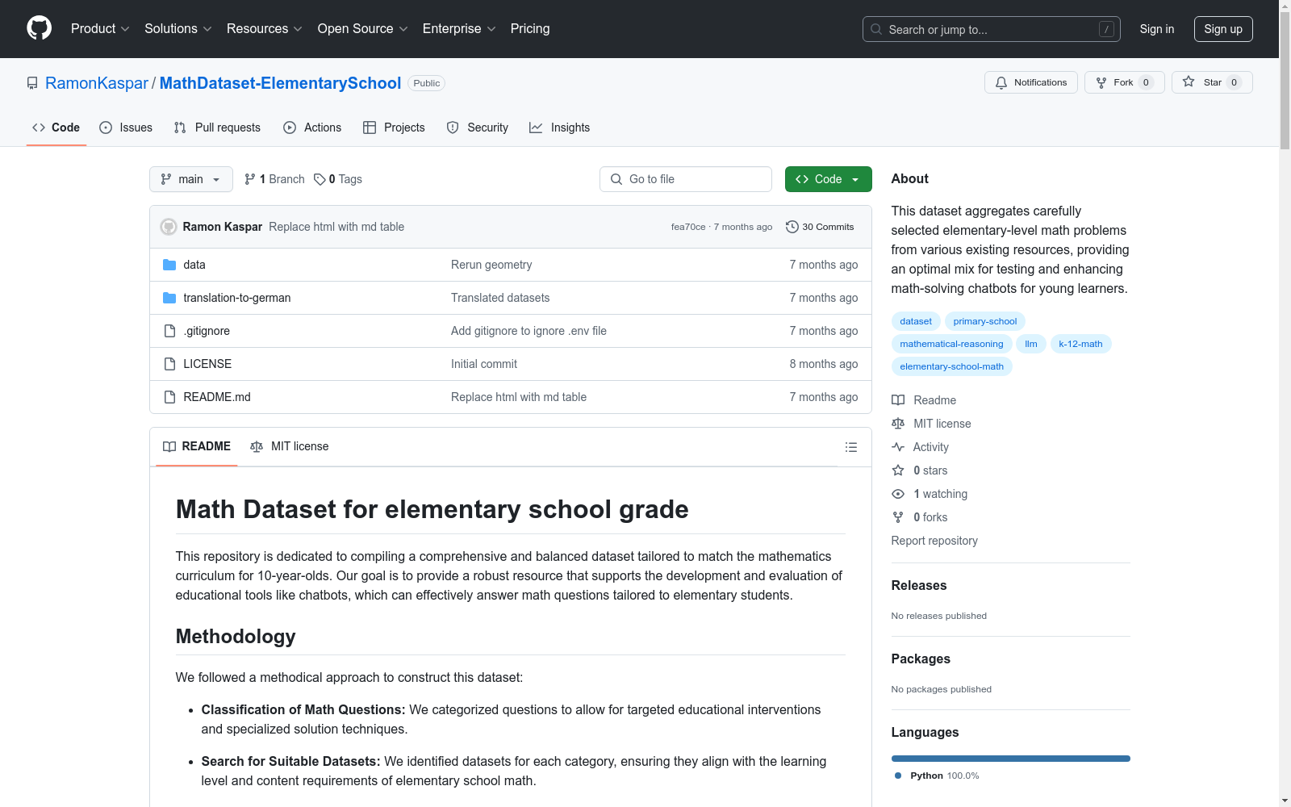
Task: Expand the Product menu
Action: point(100,29)
